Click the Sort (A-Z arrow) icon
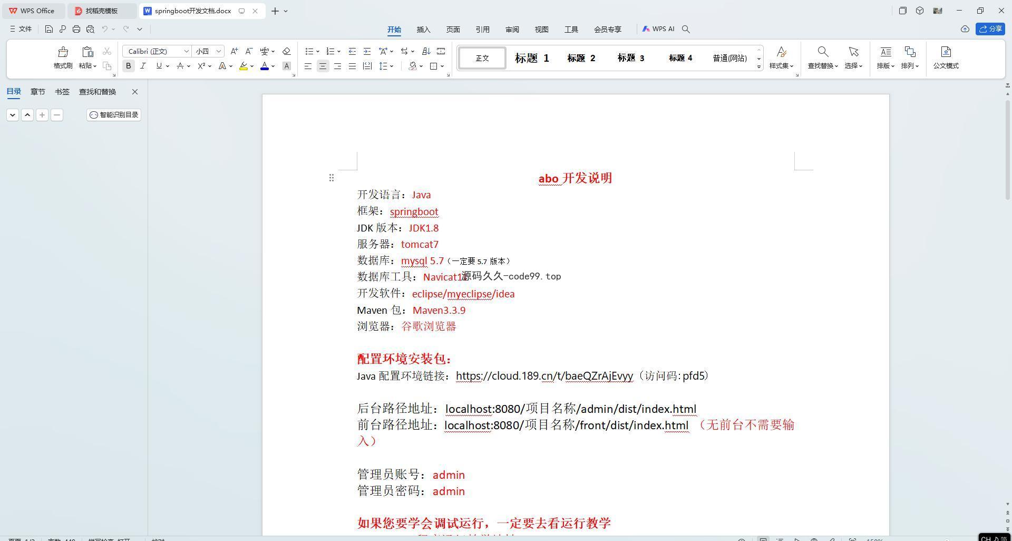Image resolution: width=1012 pixels, height=541 pixels. (x=426, y=51)
